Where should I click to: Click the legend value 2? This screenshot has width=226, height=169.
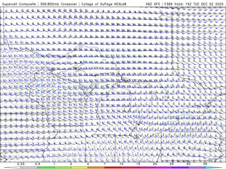(x=71, y=164)
